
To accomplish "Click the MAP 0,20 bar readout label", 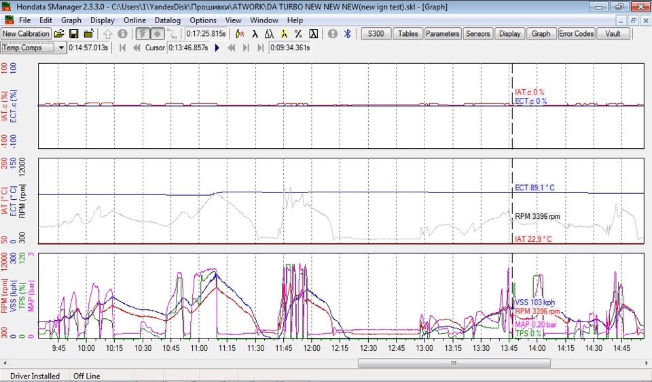I will pos(536,325).
